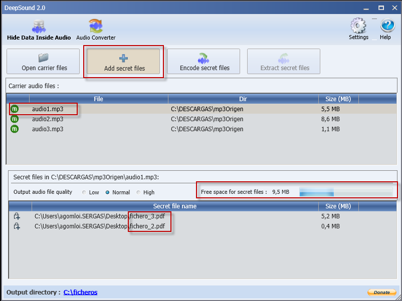Click the green mp3 icon of audio3.mp3
Screen dimensions: 402x301
pos(15,129)
